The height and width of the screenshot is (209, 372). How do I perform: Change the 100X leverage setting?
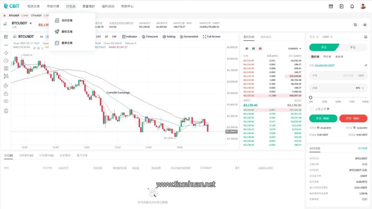click(x=327, y=37)
